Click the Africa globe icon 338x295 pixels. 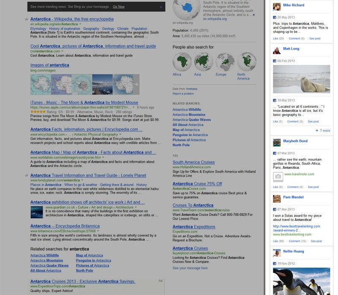click(x=182, y=62)
